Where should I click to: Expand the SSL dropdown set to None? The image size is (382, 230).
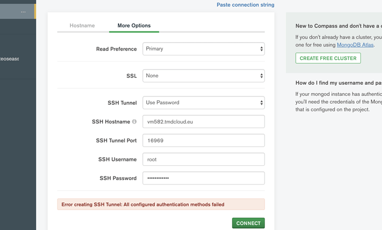203,76
